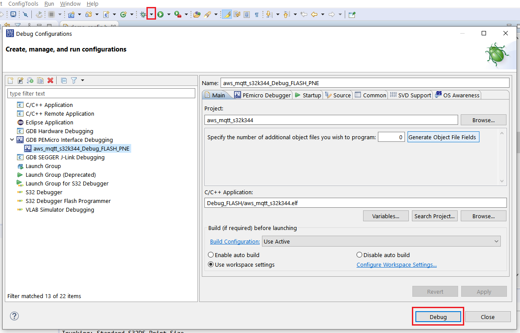
Task: Open the Build Configuration combo box
Action: click(x=381, y=241)
